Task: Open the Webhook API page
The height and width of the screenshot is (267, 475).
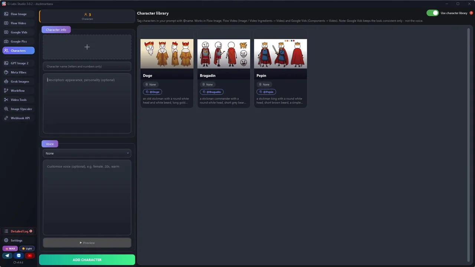Action: [18, 118]
